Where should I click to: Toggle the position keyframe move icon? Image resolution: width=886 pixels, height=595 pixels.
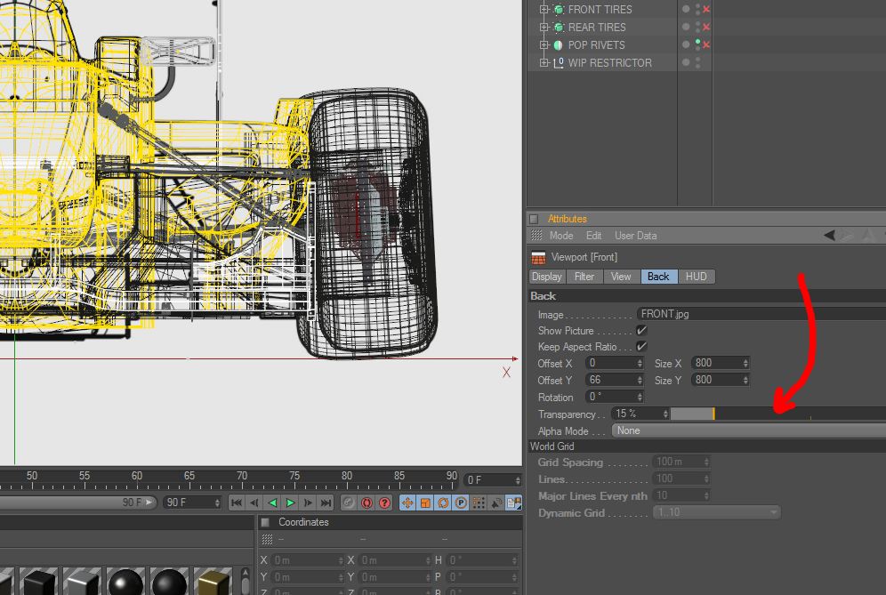point(407,503)
